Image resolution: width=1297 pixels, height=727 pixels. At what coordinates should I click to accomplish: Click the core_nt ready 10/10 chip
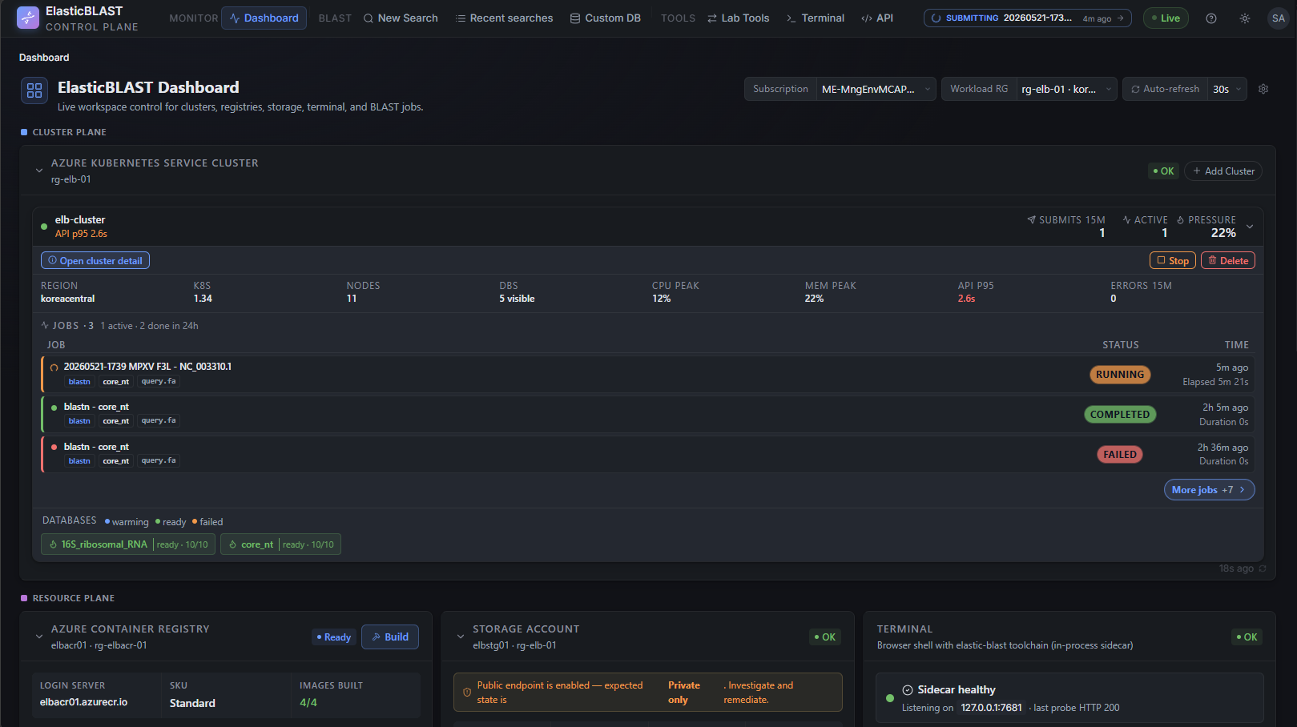click(280, 544)
